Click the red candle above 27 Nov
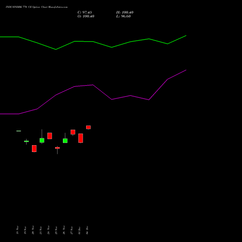242x242 pixels. click(x=73, y=132)
